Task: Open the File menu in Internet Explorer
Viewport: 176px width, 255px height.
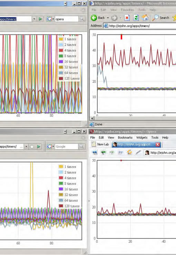Action: (x=94, y=10)
